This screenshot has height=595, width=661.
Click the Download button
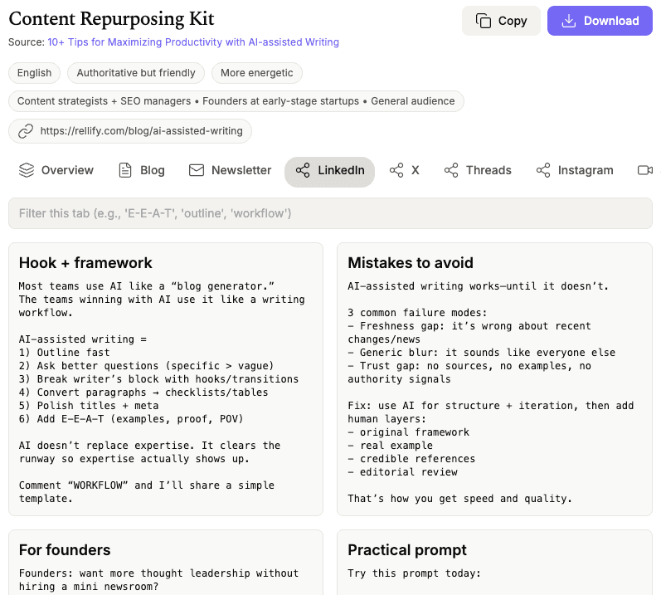tap(600, 21)
